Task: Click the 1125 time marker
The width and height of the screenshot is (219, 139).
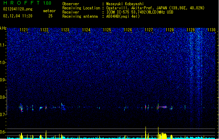Action: click(107, 30)
